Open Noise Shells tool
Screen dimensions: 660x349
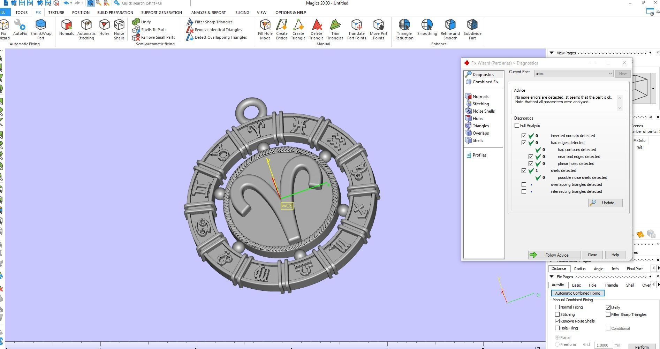(119, 29)
